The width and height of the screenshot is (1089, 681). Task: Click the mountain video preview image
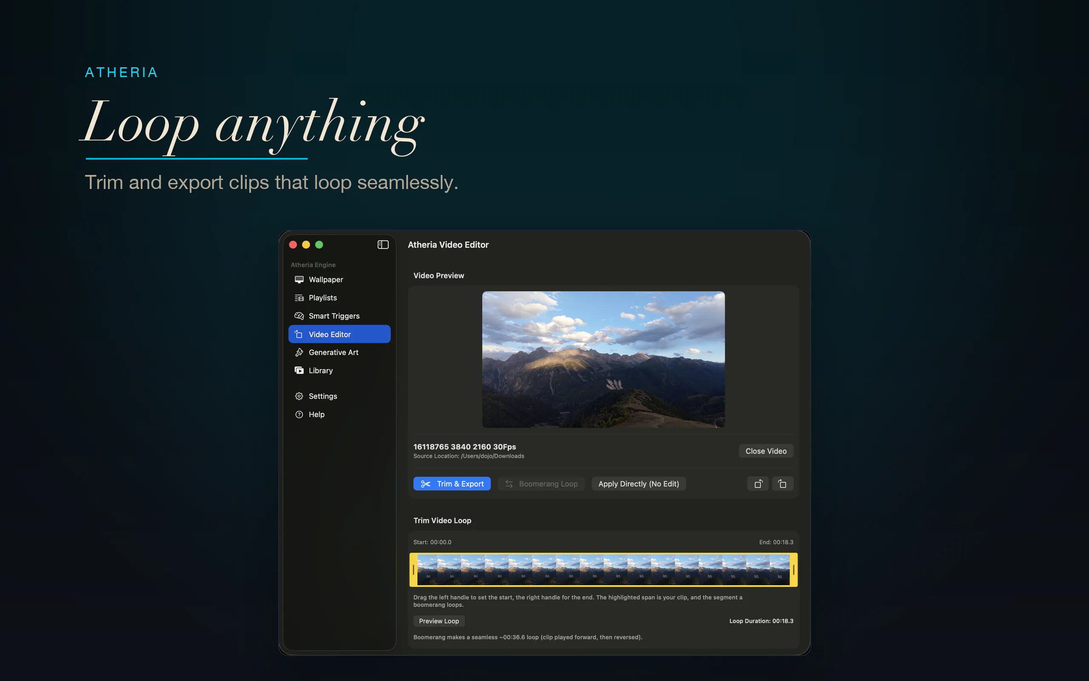tap(604, 359)
